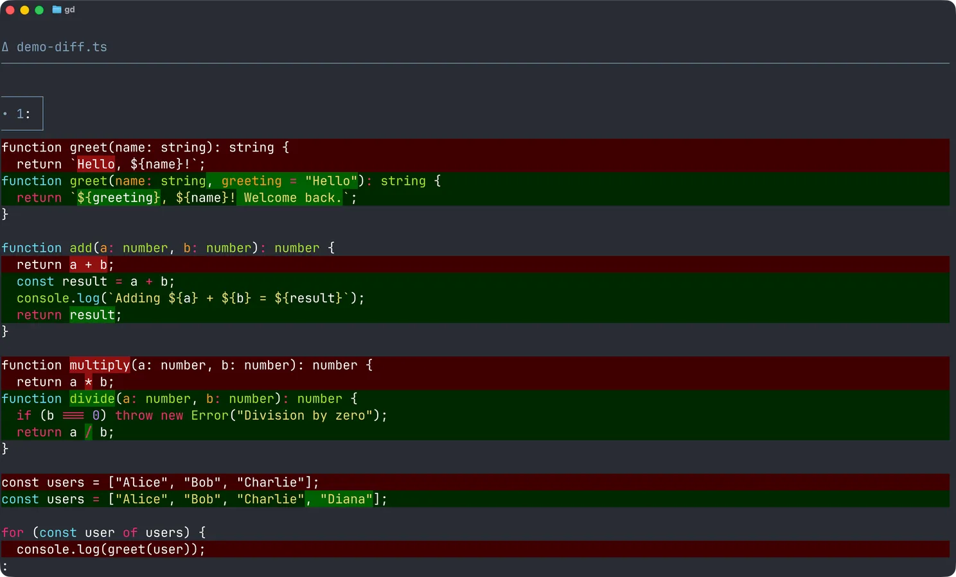The image size is (956, 577).
Task: Click the removed line "return a + b;"
Action: coord(475,264)
